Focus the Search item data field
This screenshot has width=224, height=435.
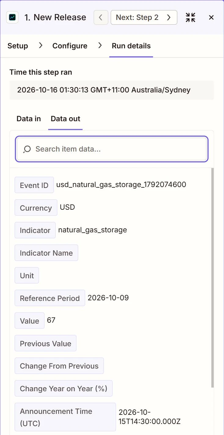[112, 149]
